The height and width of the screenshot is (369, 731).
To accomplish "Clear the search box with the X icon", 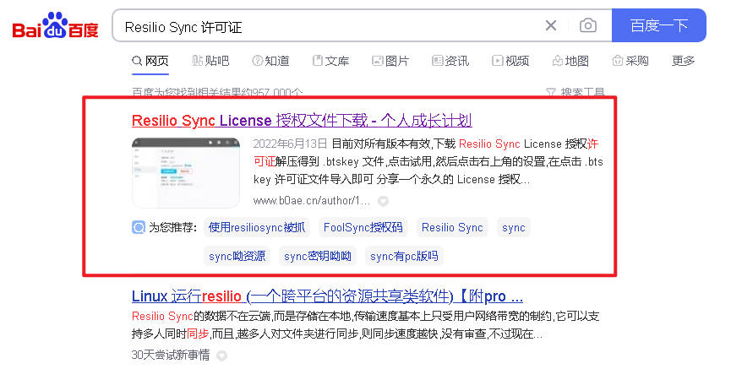I will click(551, 25).
